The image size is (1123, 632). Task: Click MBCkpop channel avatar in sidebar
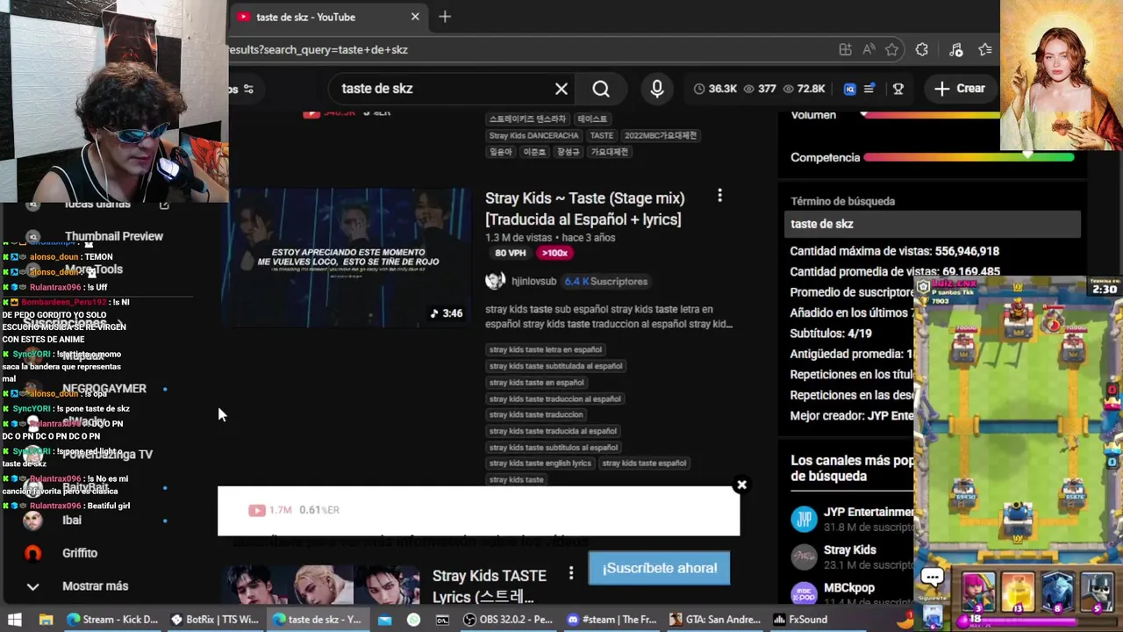point(804,593)
